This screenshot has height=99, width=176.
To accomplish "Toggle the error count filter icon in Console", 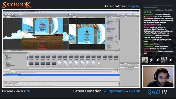I will [118, 71].
